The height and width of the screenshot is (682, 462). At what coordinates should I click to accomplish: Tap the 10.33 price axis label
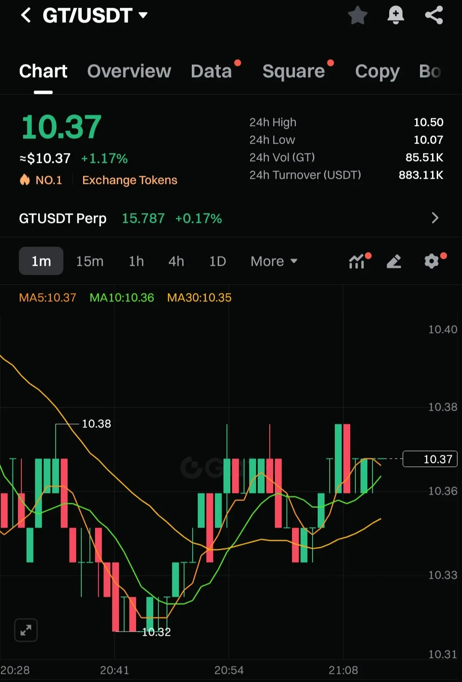click(443, 575)
